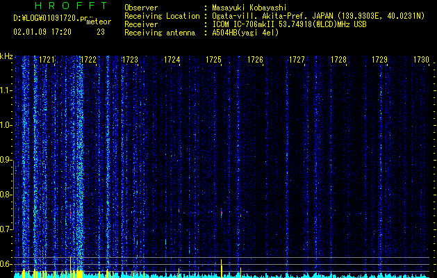Viewport: 437px width, 278px height.
Task: Click the meteor count value 23
Action: pos(101,32)
